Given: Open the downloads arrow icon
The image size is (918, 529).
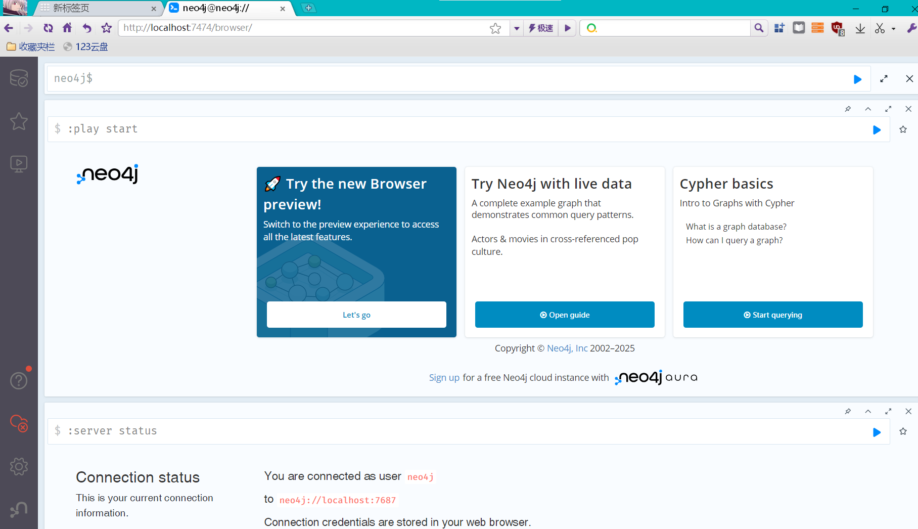Looking at the screenshot, I should 860,28.
